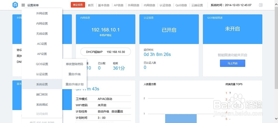Viewport: 278px width, 123px height.
Task: Toggle the hamburger settings menu icon
Action: [x=23, y=5]
